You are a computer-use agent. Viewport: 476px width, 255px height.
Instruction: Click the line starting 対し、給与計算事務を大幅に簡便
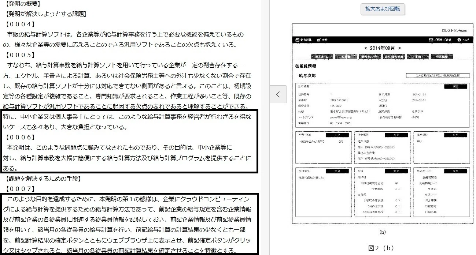[127, 158]
